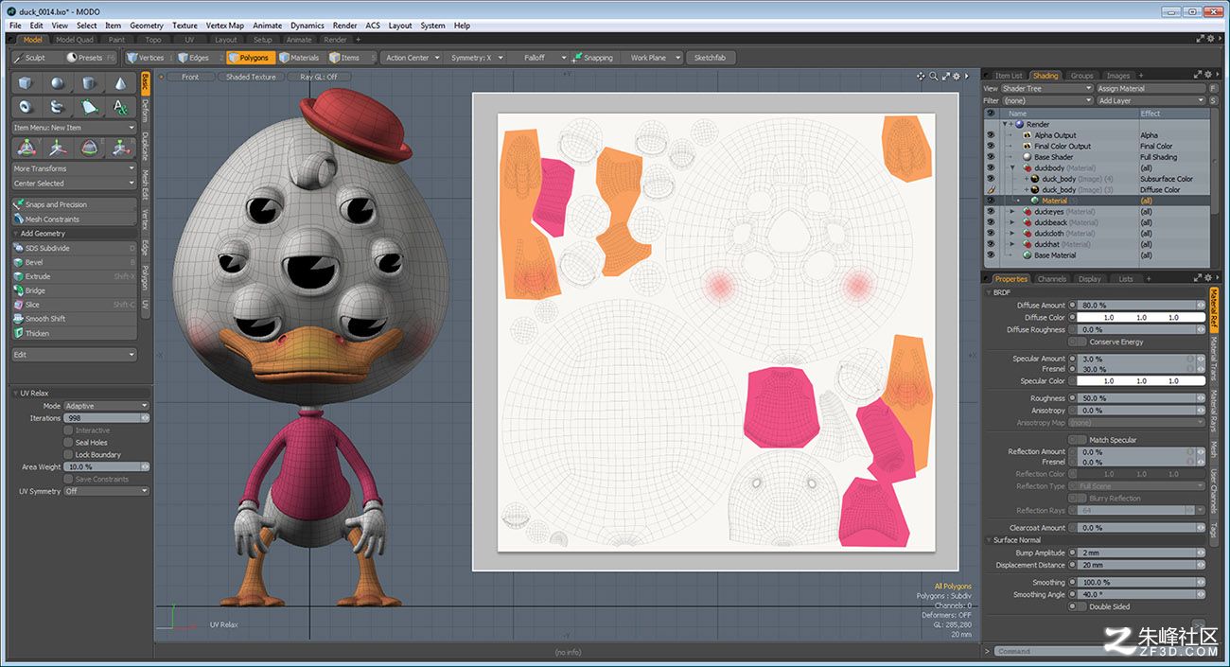The height and width of the screenshot is (667, 1230).
Task: Click the Mesh Constraints button
Action: point(74,219)
